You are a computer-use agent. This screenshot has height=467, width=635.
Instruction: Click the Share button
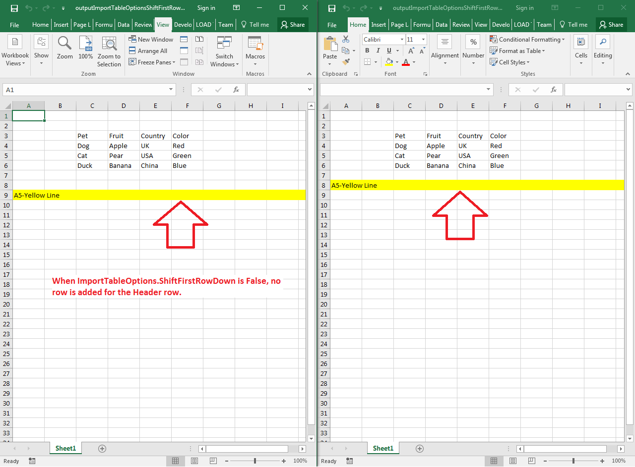292,24
